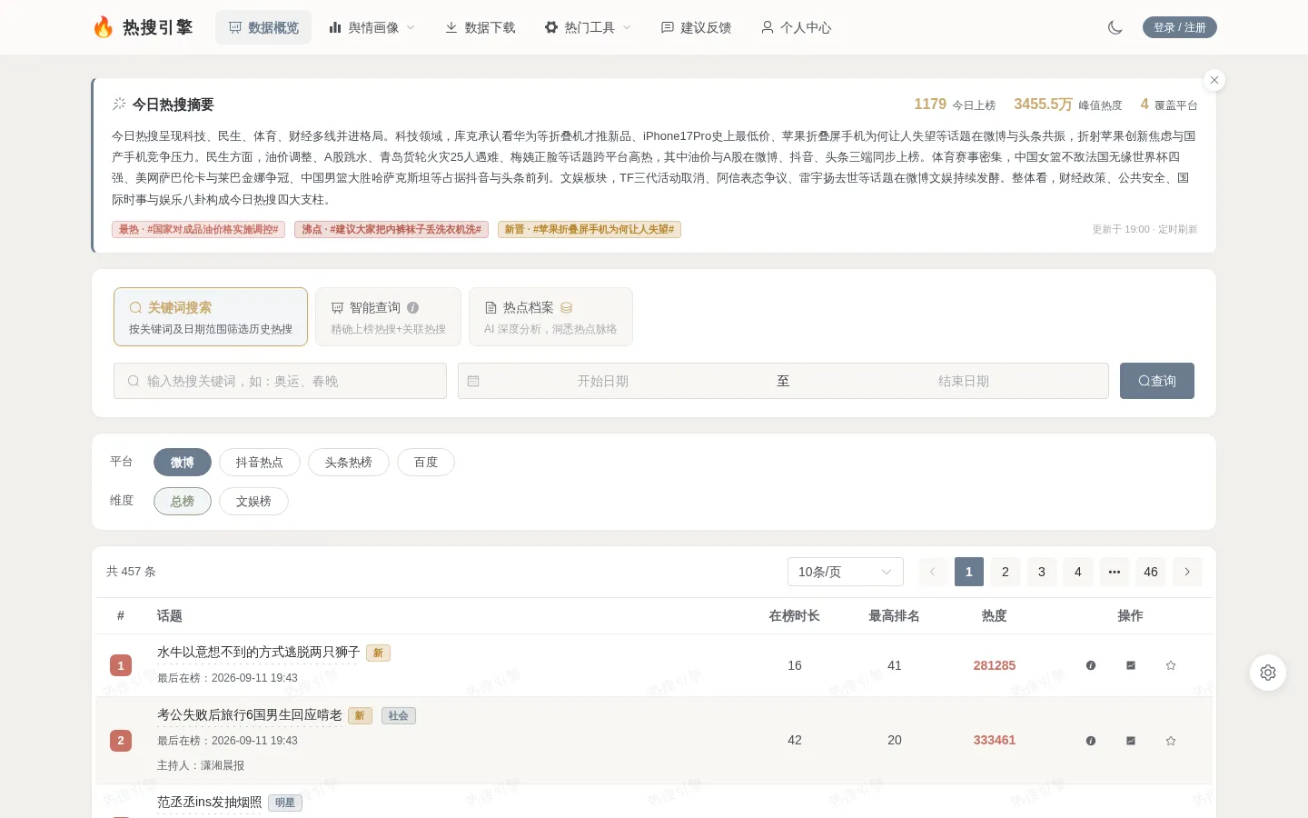
Task: Close the 今日热搜摘要 summary card
Action: [x=1214, y=80]
